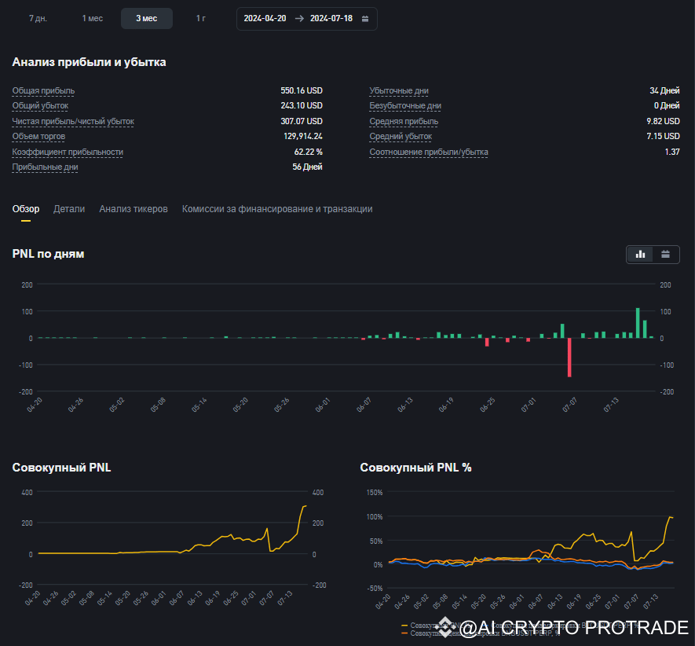Select the Обзор tab
This screenshot has height=646, width=695.
26,209
